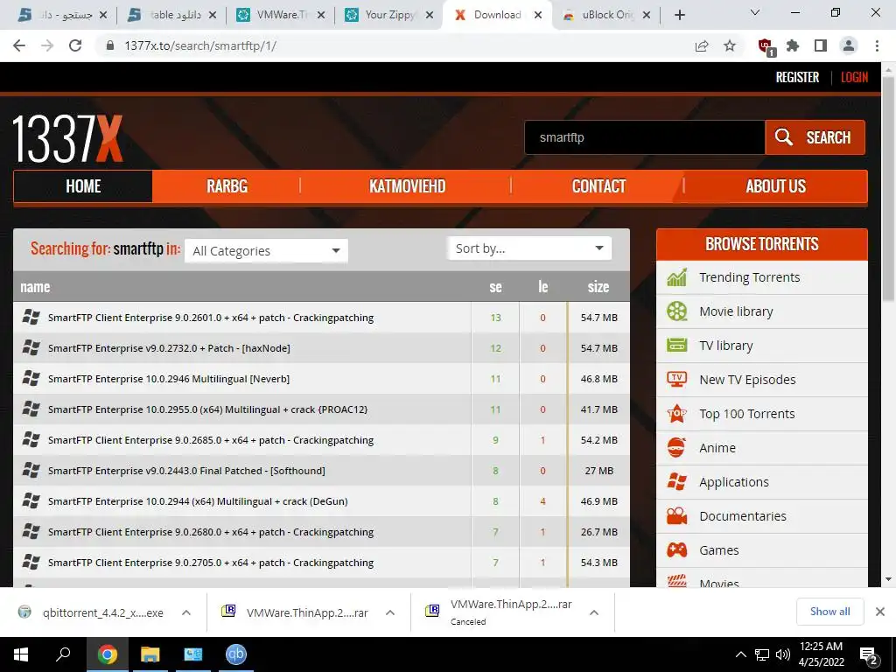Viewport: 896px width, 672px height.
Task: Open SmartFTP Enterprise v9.0.2443.0 Softhound torrent
Action: [x=186, y=471]
